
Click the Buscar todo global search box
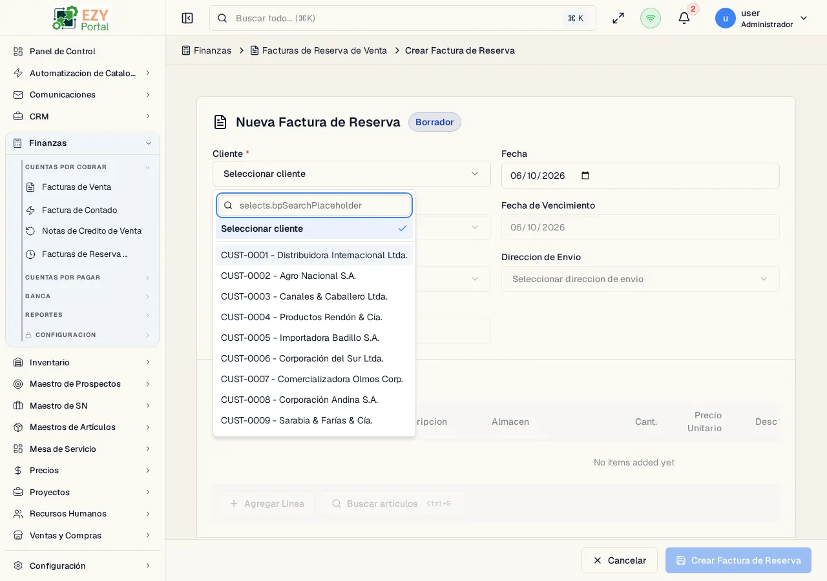403,18
